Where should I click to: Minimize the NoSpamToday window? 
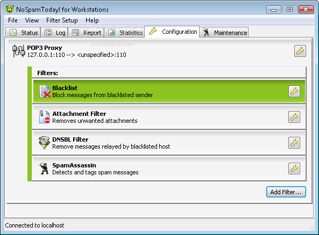(x=274, y=10)
